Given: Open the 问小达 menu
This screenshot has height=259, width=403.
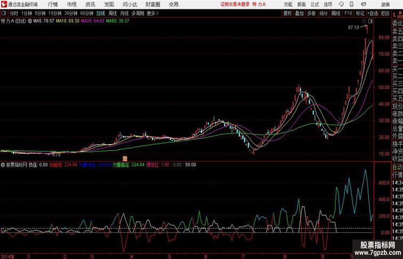Looking at the screenshot, I should [130, 4].
